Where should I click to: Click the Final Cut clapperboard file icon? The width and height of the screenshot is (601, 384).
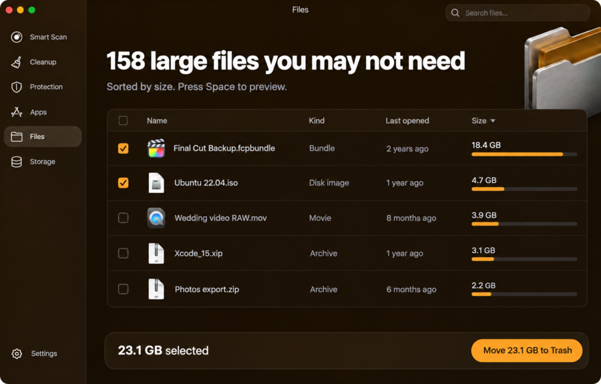(x=156, y=148)
